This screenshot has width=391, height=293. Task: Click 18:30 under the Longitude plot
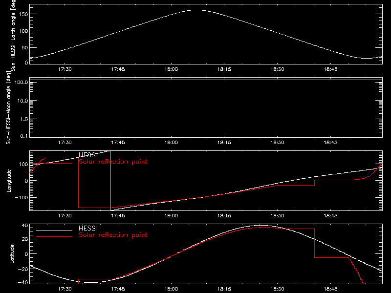tap(277, 216)
